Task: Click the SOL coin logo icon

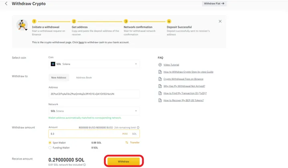Action: pyautogui.click(x=53, y=64)
